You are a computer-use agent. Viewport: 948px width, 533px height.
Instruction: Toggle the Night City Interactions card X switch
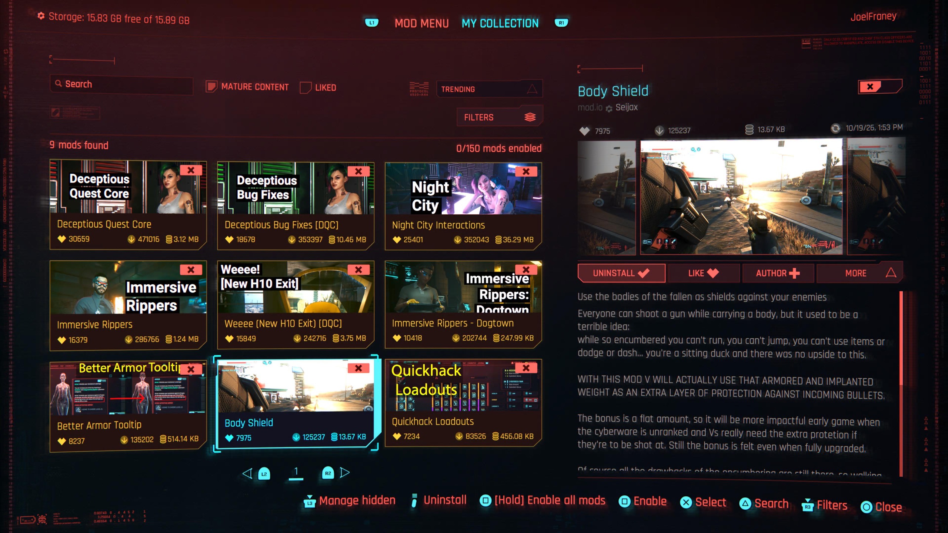[x=526, y=171]
